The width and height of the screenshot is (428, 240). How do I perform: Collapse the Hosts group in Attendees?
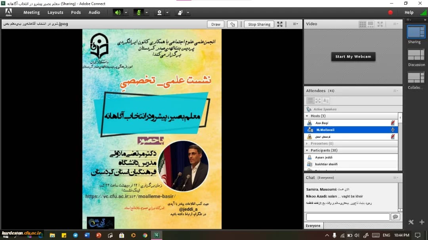coord(308,116)
